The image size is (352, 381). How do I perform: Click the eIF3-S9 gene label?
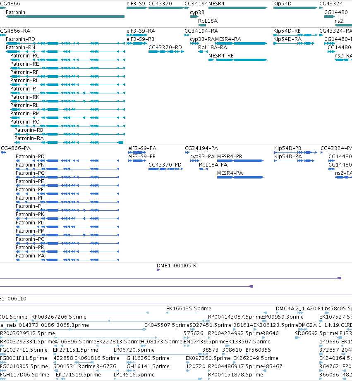point(136,4)
